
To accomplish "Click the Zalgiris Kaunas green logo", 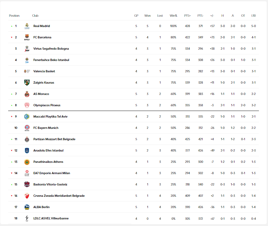I will [27, 83].
